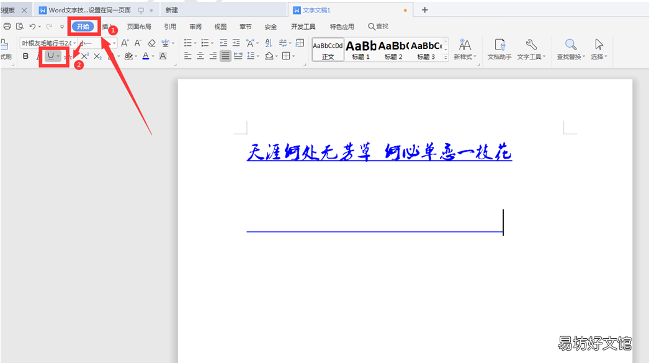The width and height of the screenshot is (649, 363).
Task: Open font color dropdown arrow
Action: [153, 56]
